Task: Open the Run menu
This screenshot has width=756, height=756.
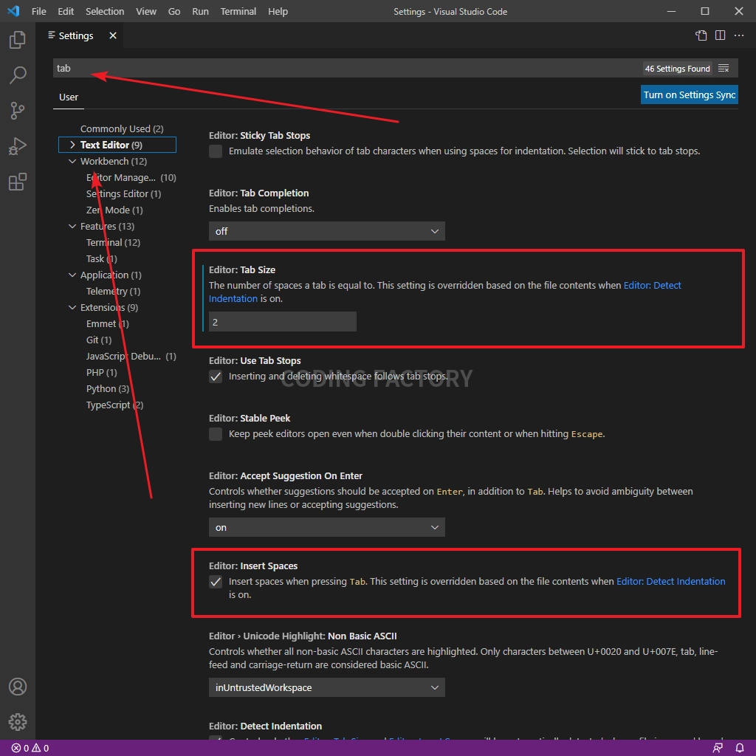Action: point(200,11)
